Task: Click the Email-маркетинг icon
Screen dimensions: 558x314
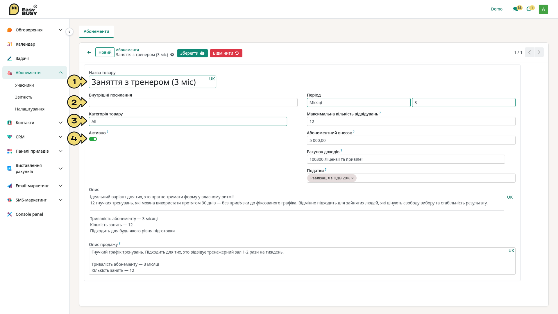Action: (x=10, y=186)
